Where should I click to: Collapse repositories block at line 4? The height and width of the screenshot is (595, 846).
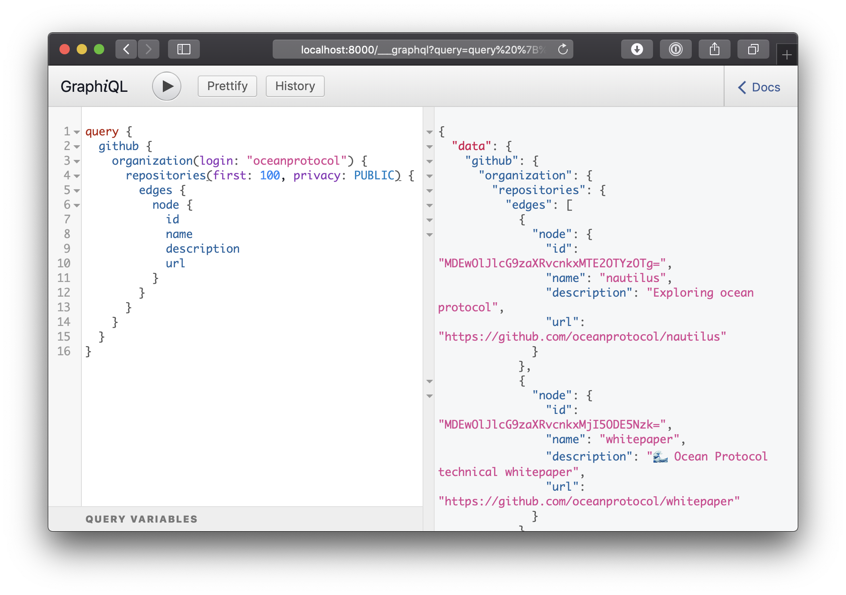(77, 176)
